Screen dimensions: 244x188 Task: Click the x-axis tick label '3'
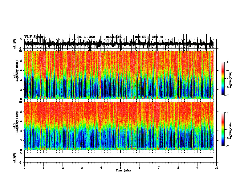(x=82, y=168)
